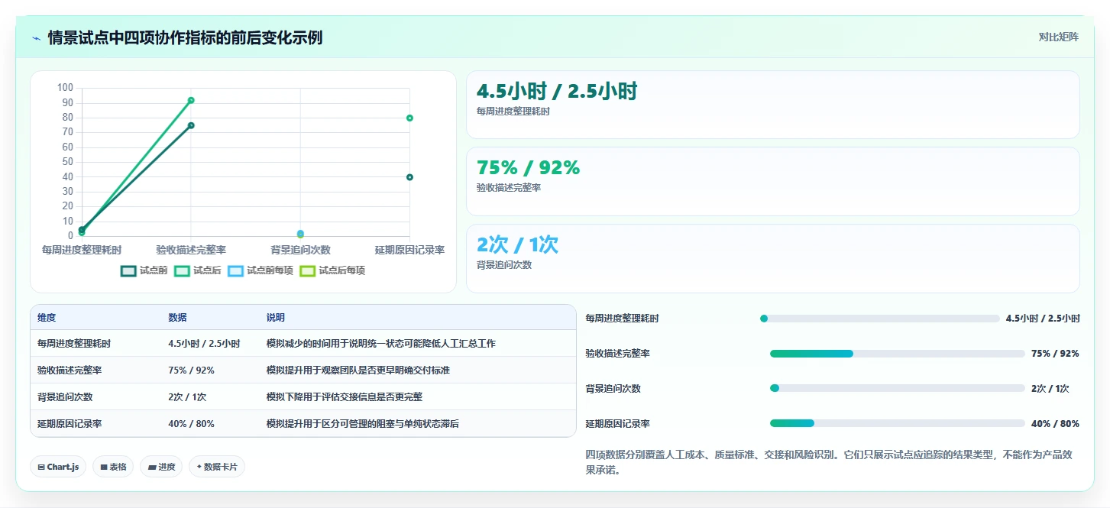Click the 背景追问次数 x-axis label
Image resolution: width=1110 pixels, height=508 pixels.
pyautogui.click(x=300, y=250)
